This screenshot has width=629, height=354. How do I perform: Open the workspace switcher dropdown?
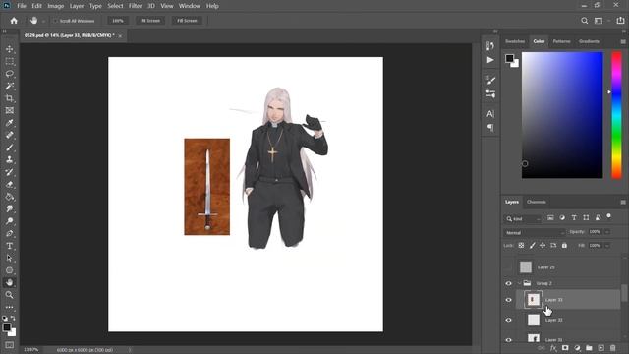click(x=600, y=21)
